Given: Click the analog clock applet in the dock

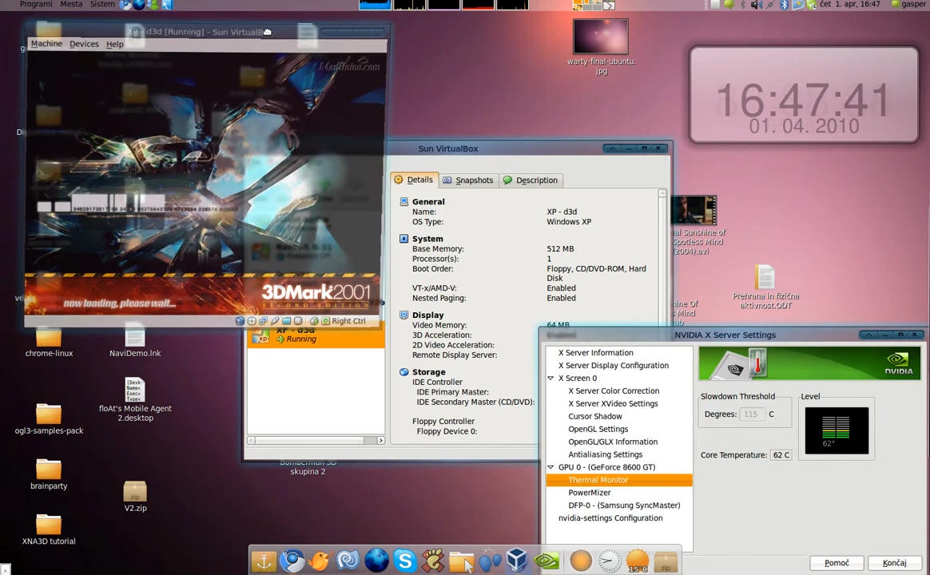Looking at the screenshot, I should [609, 560].
